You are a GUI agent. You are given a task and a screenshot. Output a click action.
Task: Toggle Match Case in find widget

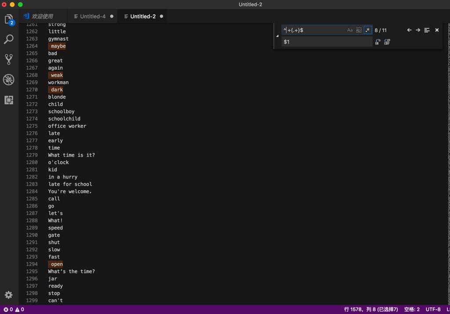click(349, 30)
